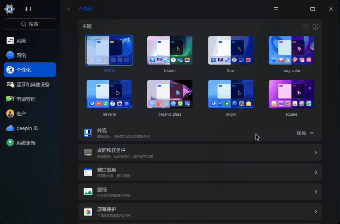
Task: Open 系统 in the sidebar
Action: (30, 41)
